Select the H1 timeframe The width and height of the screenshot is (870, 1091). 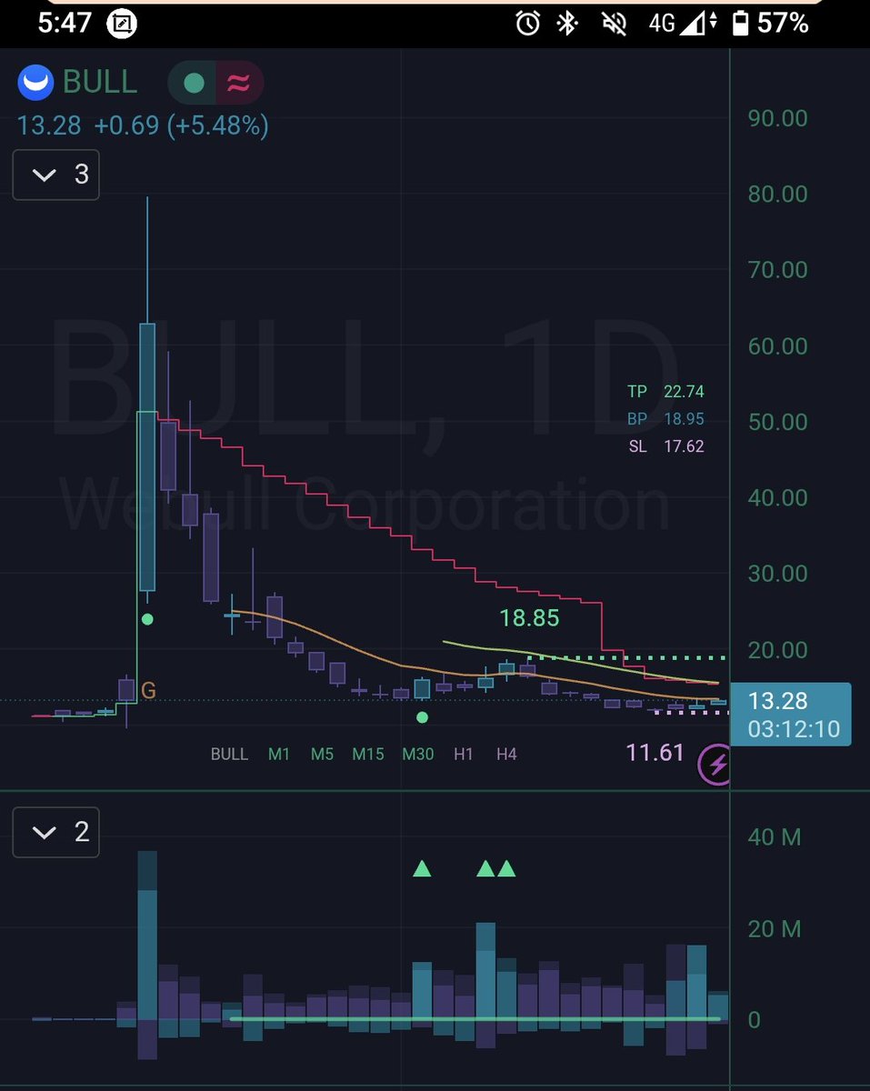[x=464, y=754]
